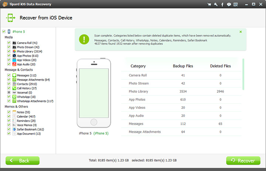Click the Notes icon

[14, 112]
